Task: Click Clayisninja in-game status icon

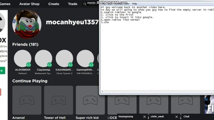Action: click(49, 65)
